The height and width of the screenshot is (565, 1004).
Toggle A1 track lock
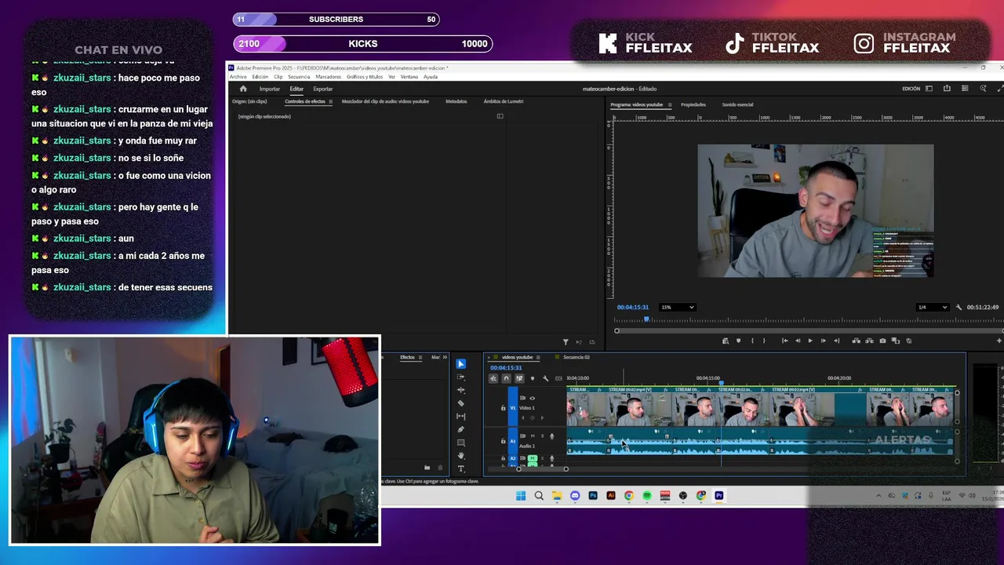point(503,441)
